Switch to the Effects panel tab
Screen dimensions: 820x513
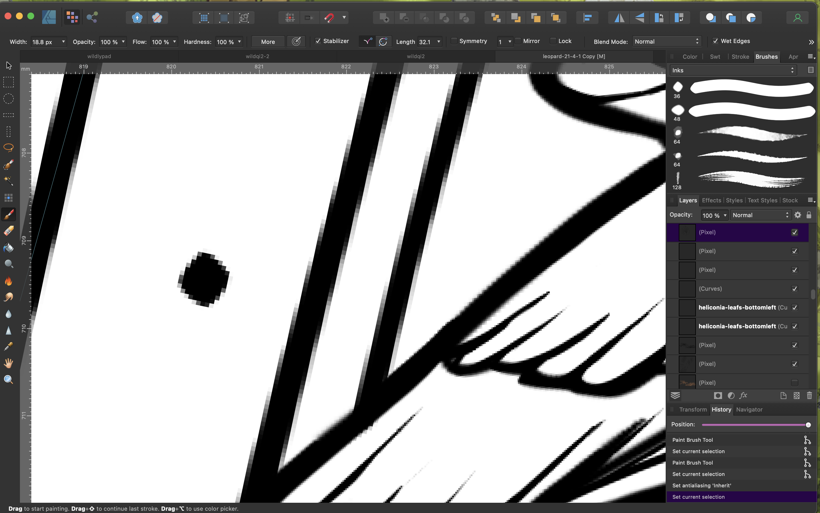(711, 200)
